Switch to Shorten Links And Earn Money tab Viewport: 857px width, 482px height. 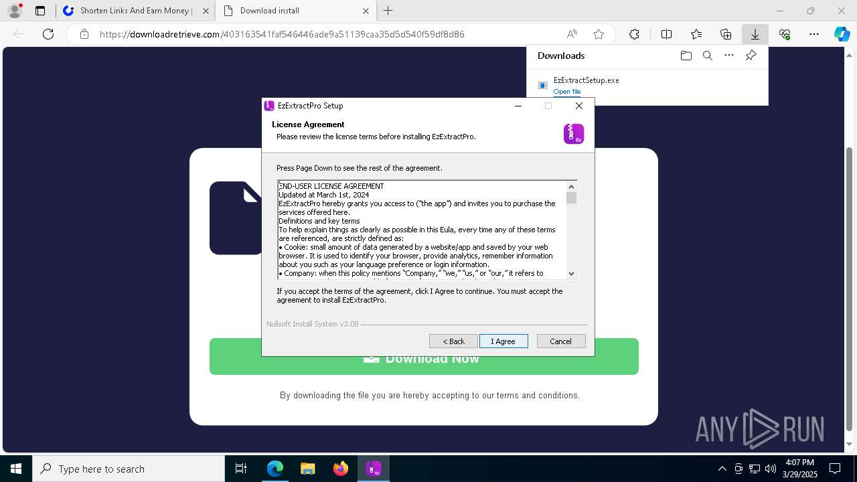coord(136,11)
